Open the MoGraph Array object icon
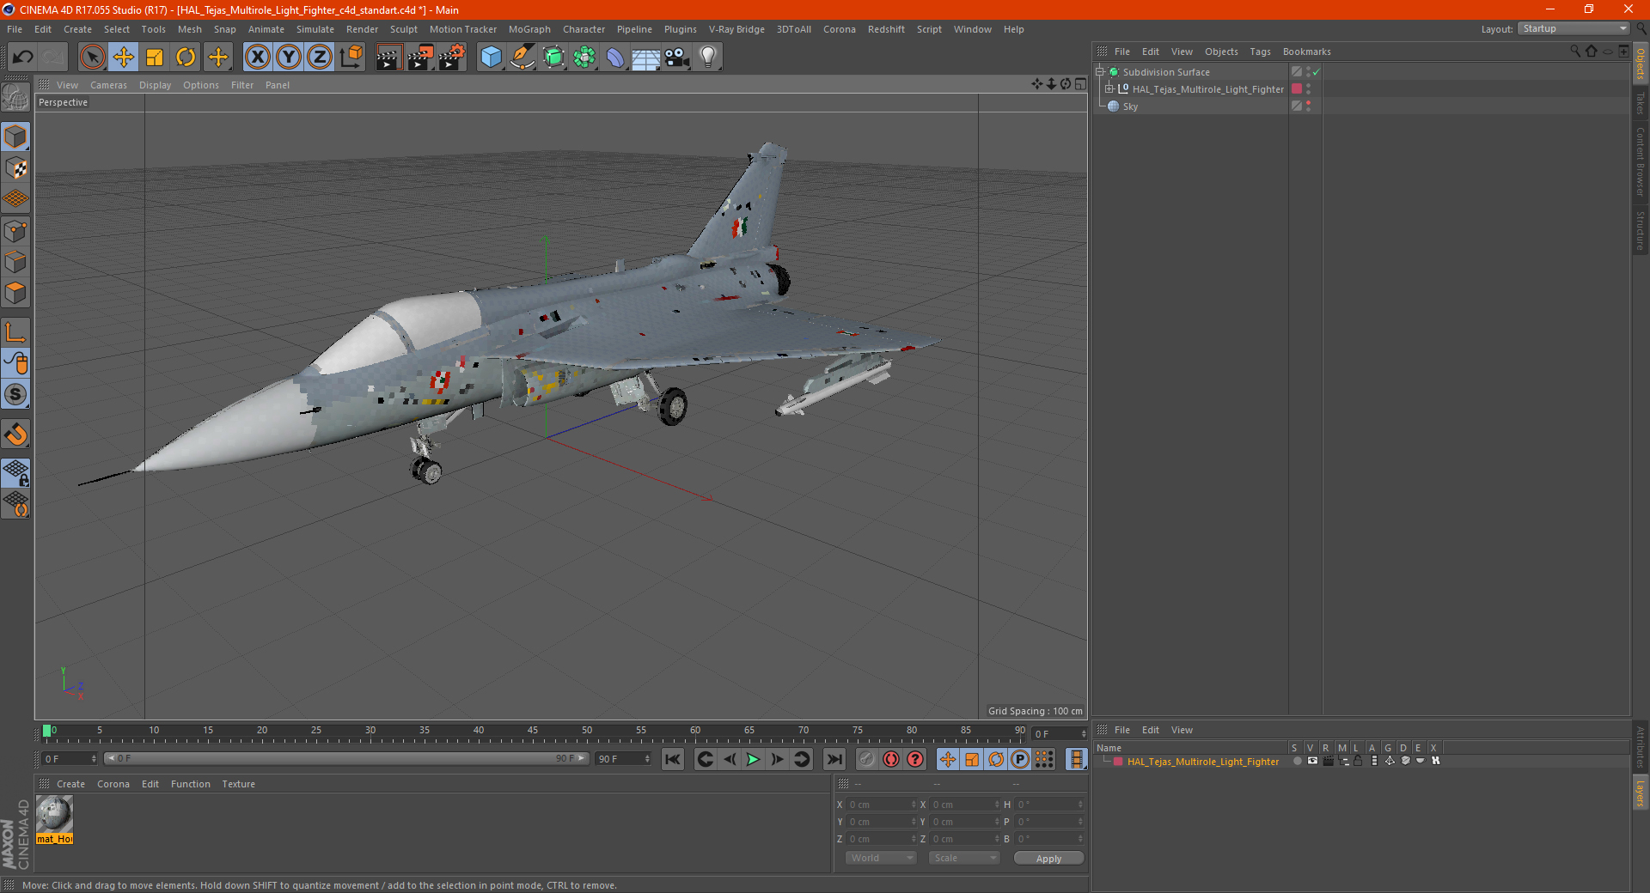 coord(584,58)
